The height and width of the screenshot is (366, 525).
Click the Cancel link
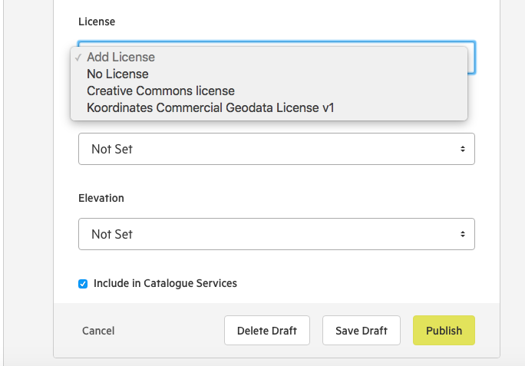click(x=98, y=331)
